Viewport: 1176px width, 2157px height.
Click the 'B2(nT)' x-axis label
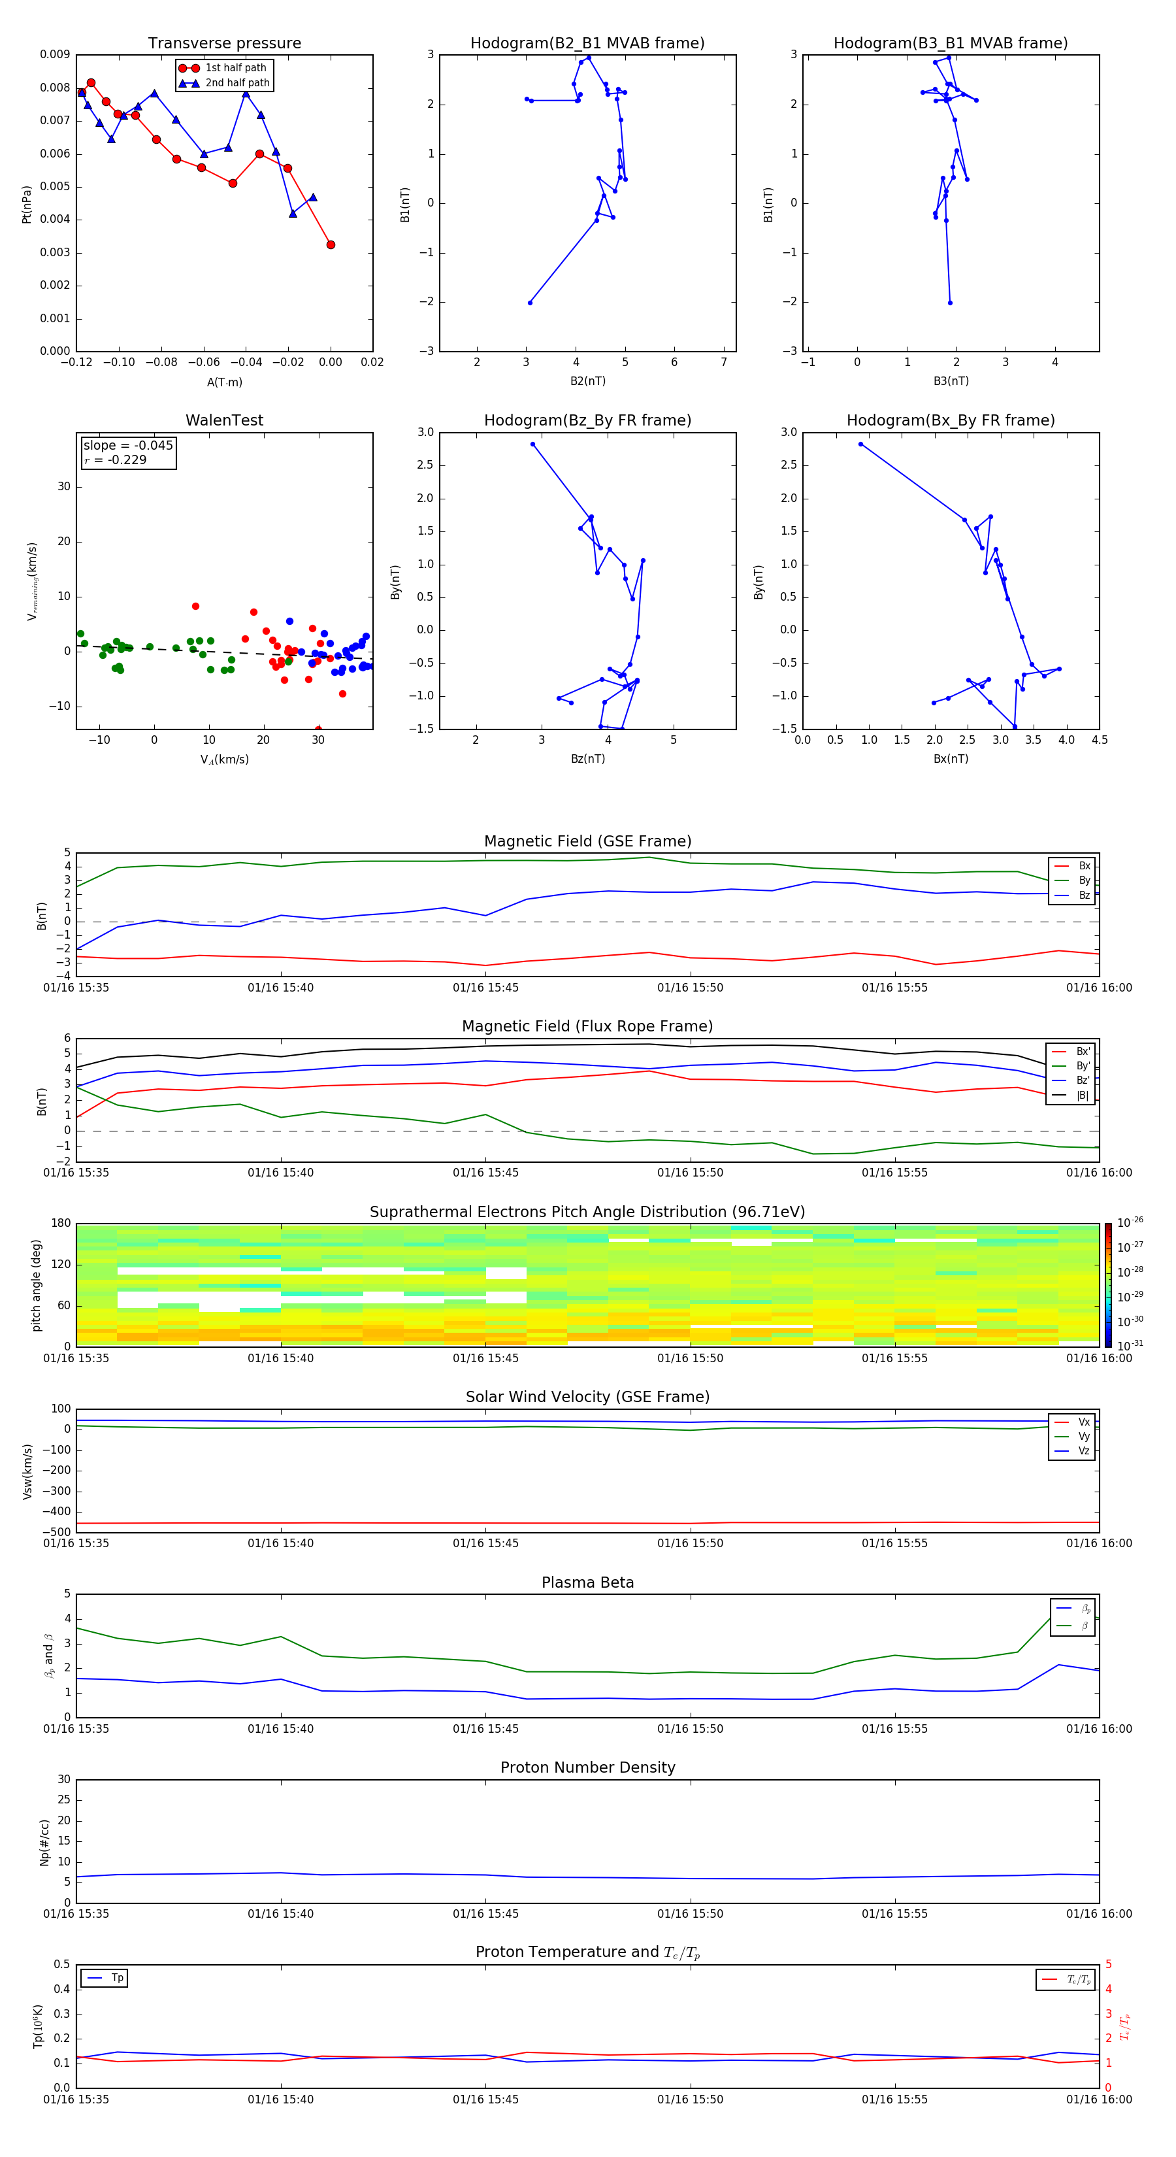pyautogui.click(x=587, y=381)
